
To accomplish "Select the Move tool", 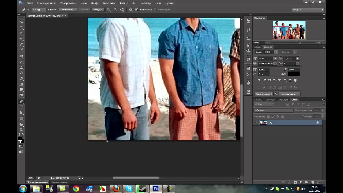I will pos(21,22).
